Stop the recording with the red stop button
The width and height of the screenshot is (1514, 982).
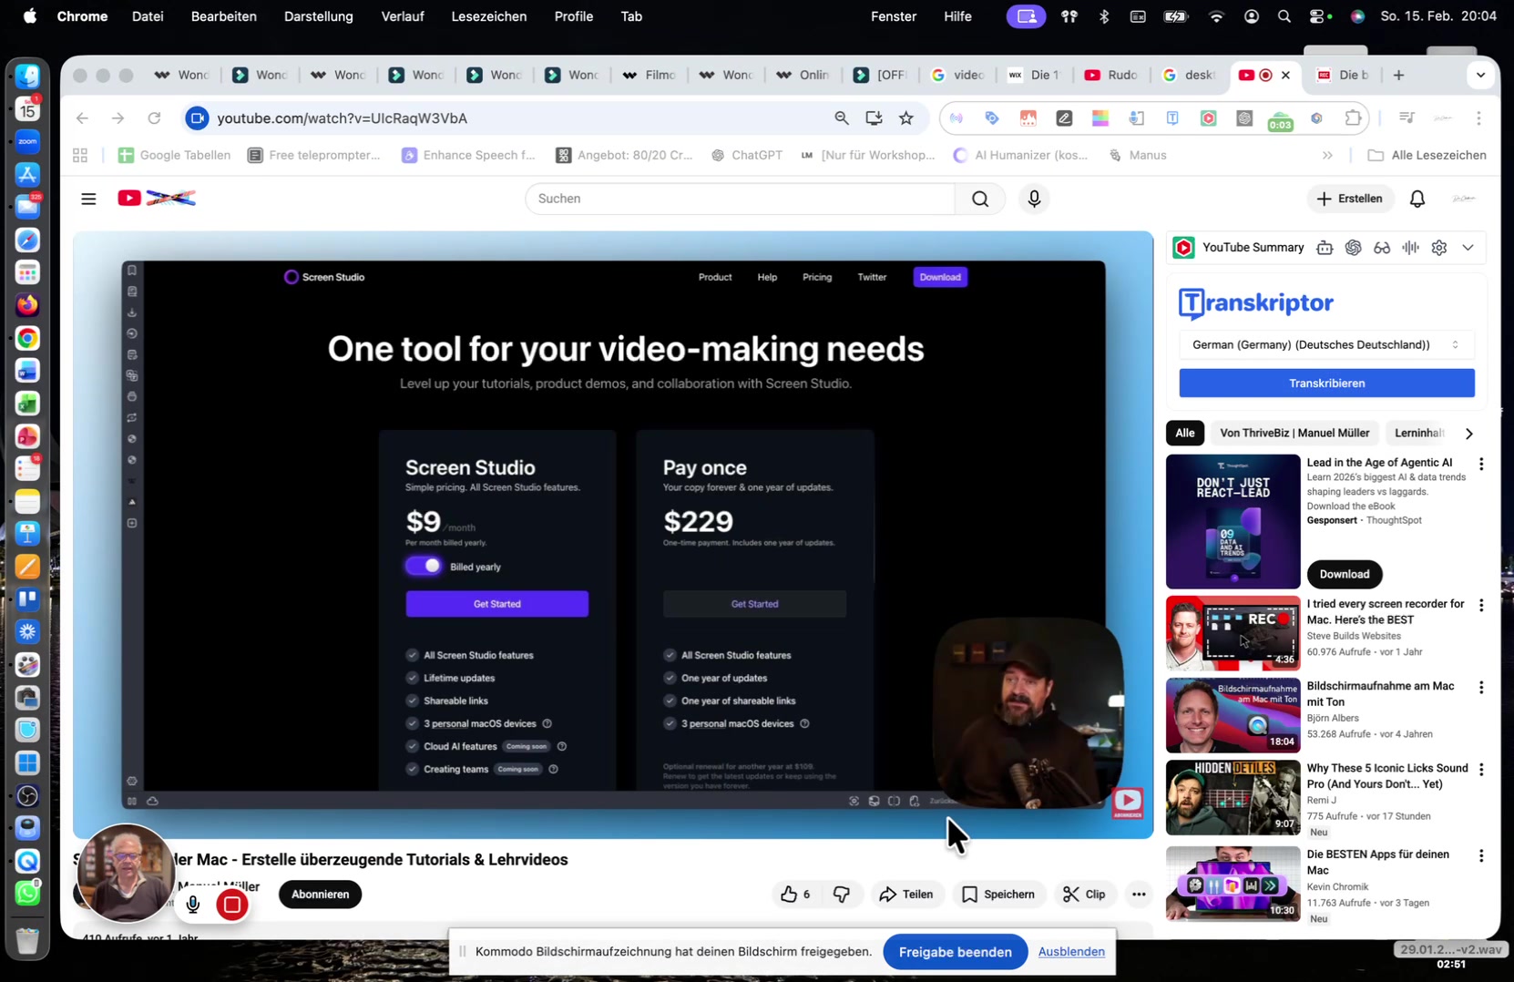click(232, 905)
